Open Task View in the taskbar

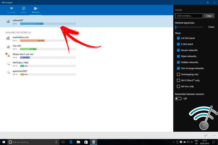[63, 142]
